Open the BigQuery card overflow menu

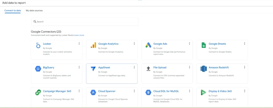click(79, 67)
